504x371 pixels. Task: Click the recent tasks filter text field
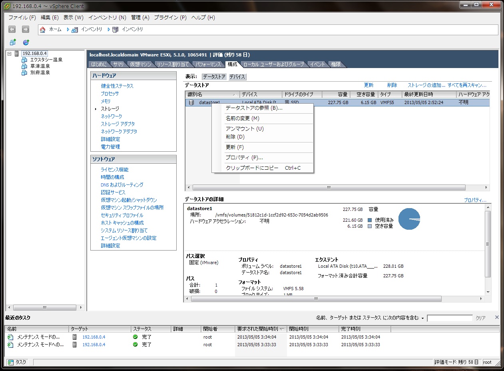450,318
